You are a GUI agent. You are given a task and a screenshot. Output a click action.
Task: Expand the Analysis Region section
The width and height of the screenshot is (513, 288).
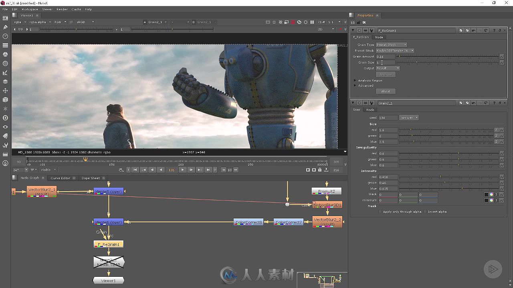point(355,80)
